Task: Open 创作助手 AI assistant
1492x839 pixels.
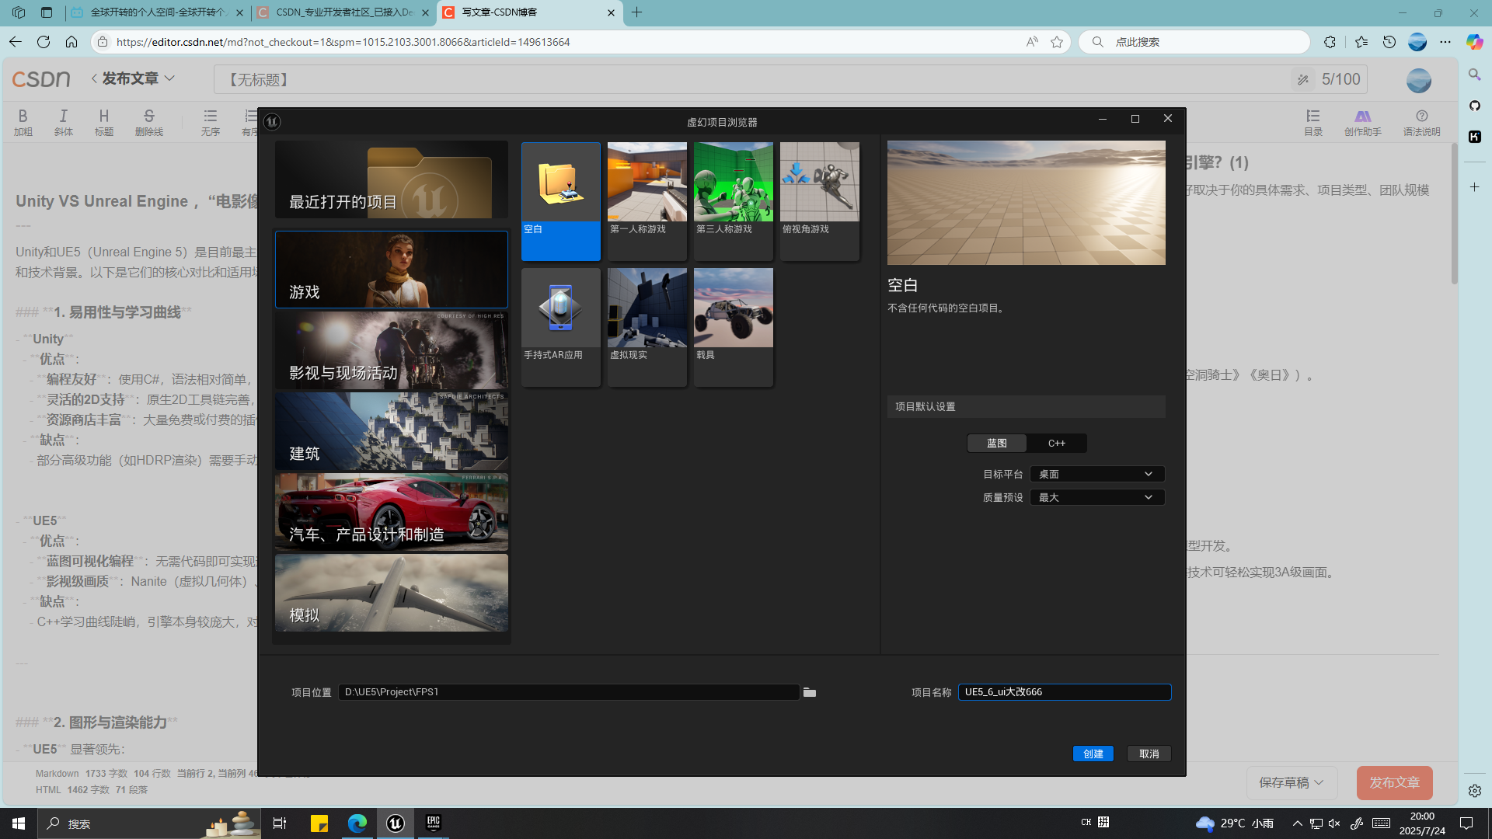Action: [x=1363, y=122]
